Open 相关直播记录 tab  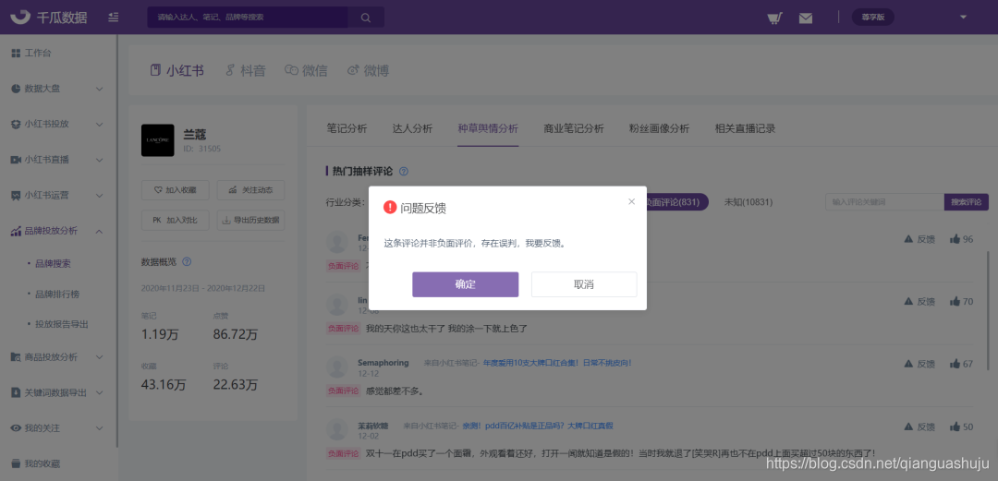(x=745, y=128)
